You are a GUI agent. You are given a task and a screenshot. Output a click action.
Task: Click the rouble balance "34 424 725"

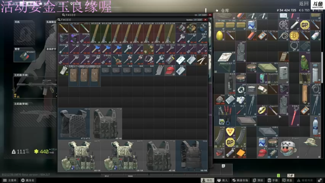[x=287, y=10]
